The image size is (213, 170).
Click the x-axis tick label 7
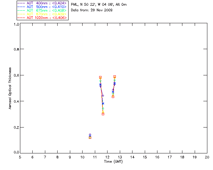tap(45, 157)
